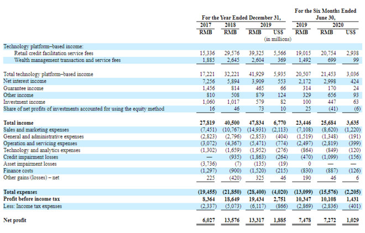Click the Guarantee income row label
This screenshot has width=365, height=233.
coord(23,88)
